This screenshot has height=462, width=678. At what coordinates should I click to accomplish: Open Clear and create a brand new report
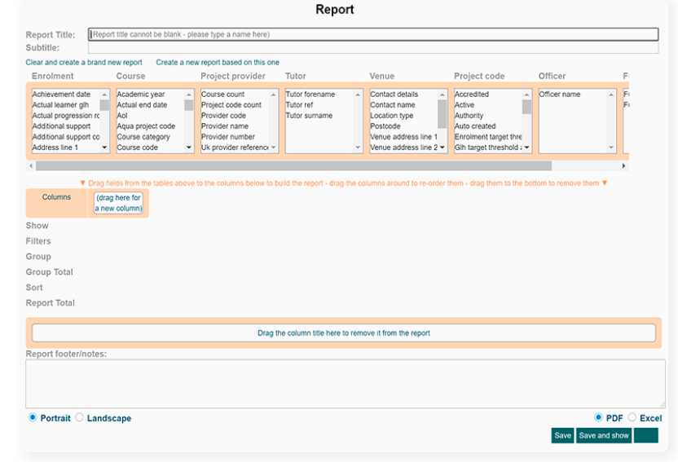tap(84, 63)
